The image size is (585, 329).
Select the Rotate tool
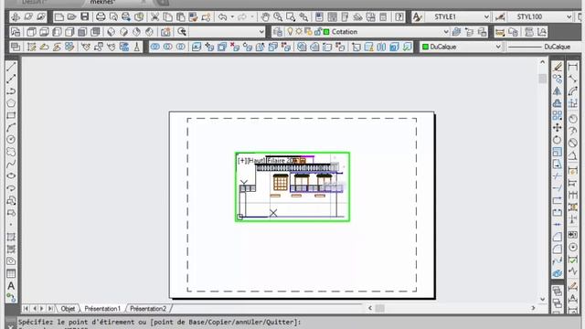tap(558, 140)
